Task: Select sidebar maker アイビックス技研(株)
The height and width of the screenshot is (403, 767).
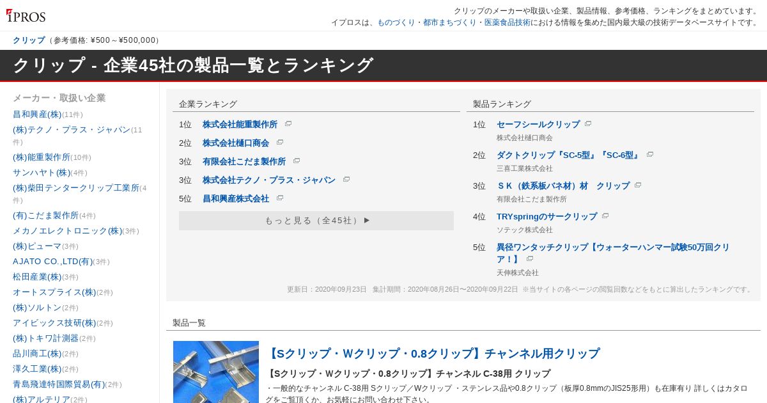Action: 54,323
